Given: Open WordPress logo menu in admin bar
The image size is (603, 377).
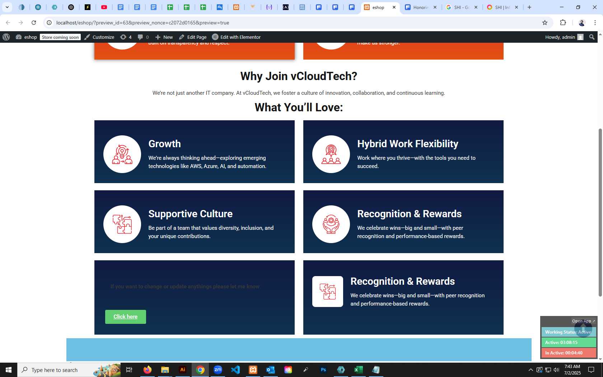Looking at the screenshot, I should [6, 37].
